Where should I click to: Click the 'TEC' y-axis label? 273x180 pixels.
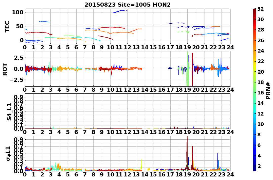click(7, 26)
